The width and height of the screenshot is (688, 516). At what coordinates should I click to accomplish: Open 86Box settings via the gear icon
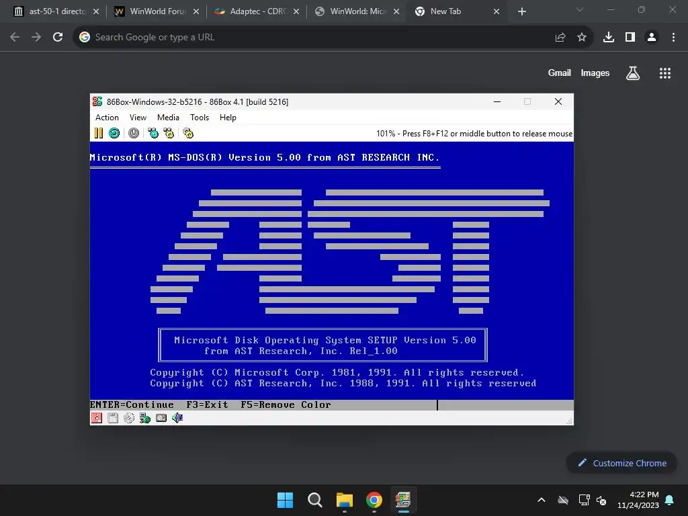[x=188, y=133]
